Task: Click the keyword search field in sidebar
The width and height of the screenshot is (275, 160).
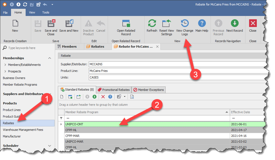Action: point(28,48)
